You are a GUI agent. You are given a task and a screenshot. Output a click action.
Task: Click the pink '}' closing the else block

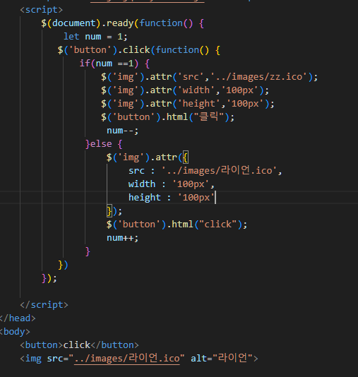[88, 251]
